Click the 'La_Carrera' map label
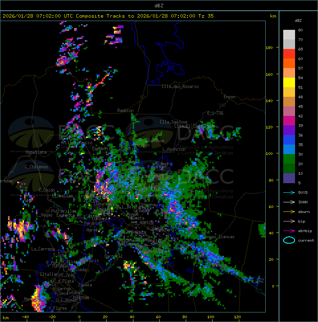The image size is (318, 322). click(x=43, y=249)
